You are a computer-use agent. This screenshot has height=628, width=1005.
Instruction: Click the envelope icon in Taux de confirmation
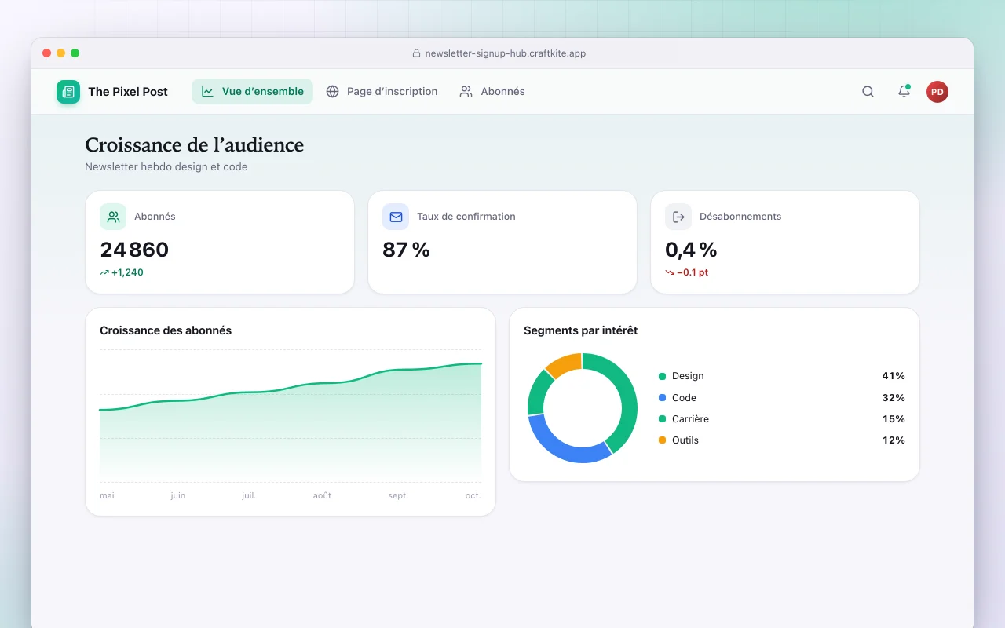point(396,217)
